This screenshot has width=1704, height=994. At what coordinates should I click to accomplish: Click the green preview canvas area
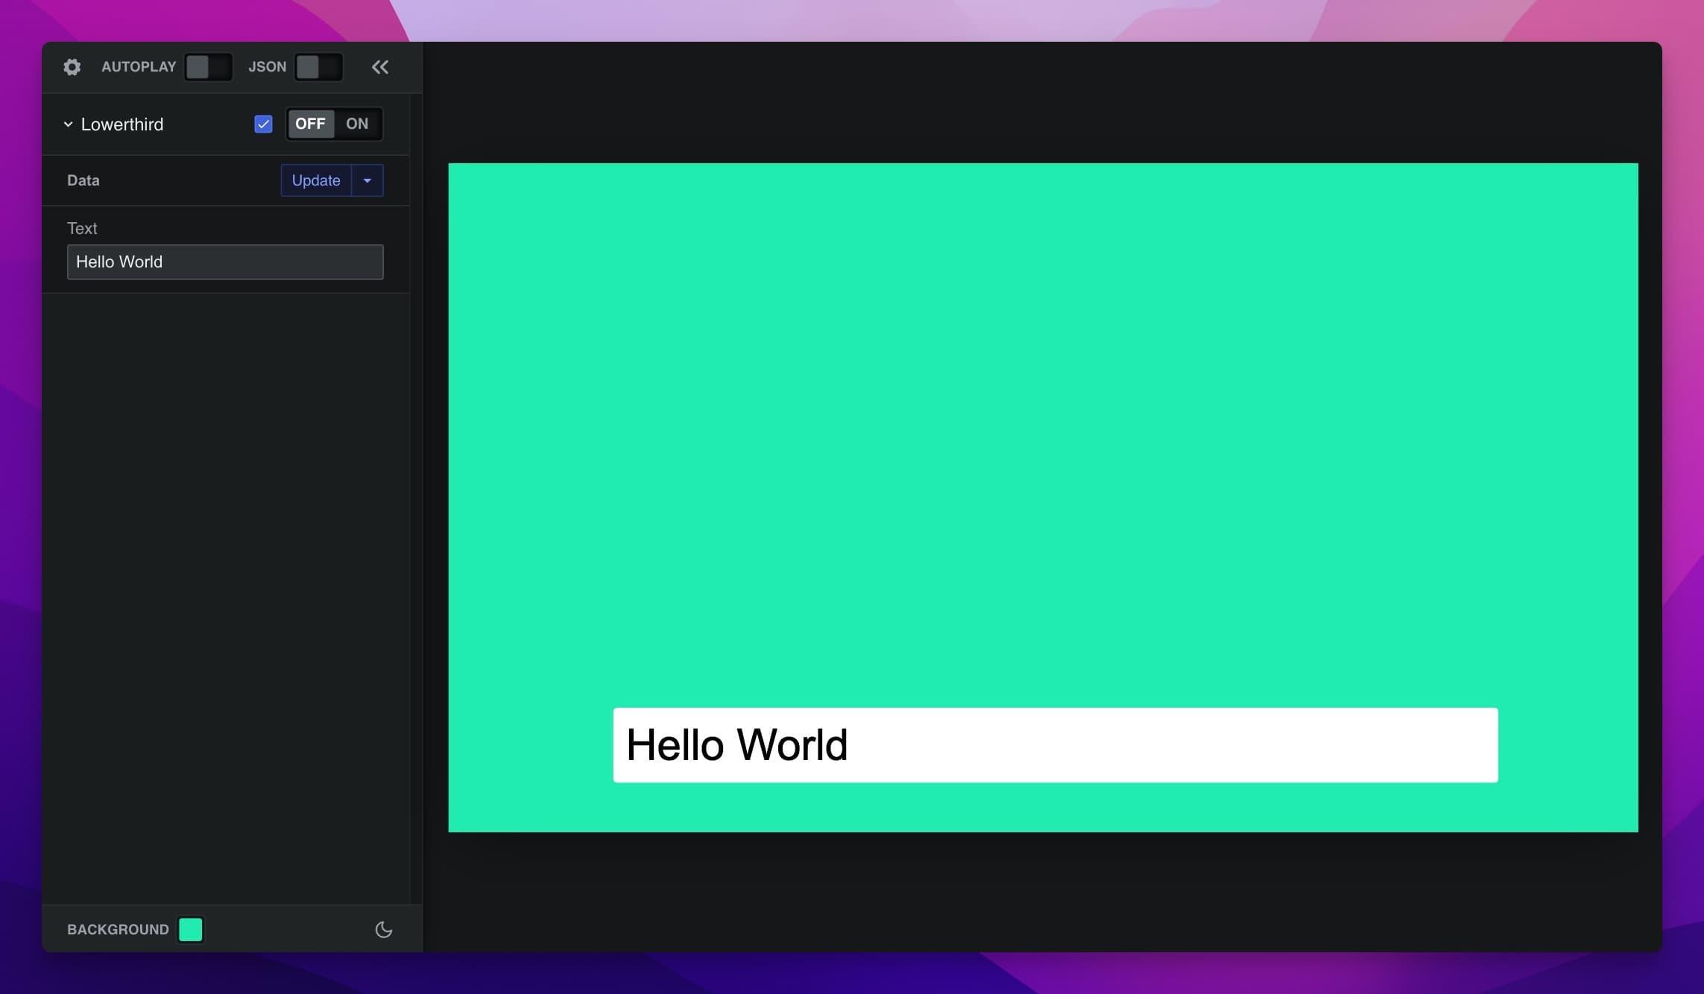point(1042,417)
